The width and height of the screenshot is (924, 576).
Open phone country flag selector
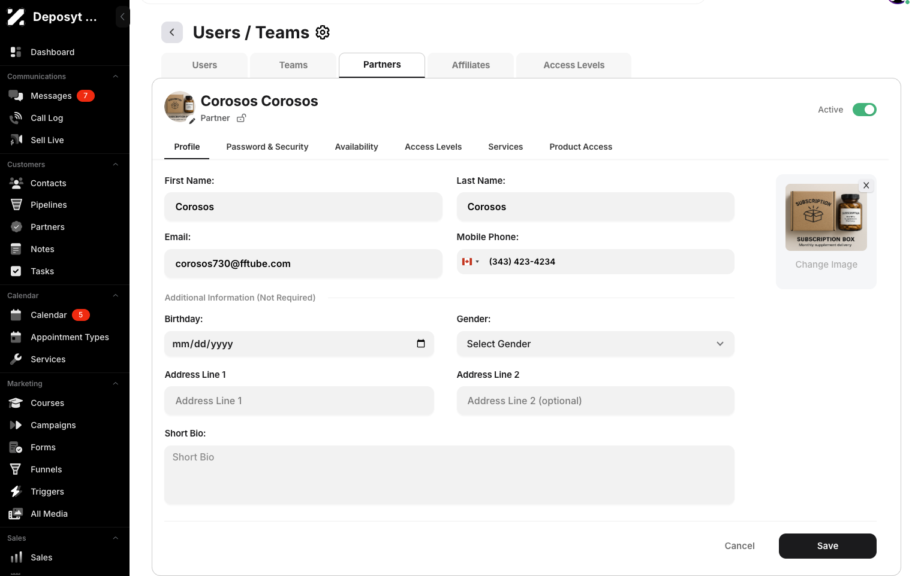471,262
